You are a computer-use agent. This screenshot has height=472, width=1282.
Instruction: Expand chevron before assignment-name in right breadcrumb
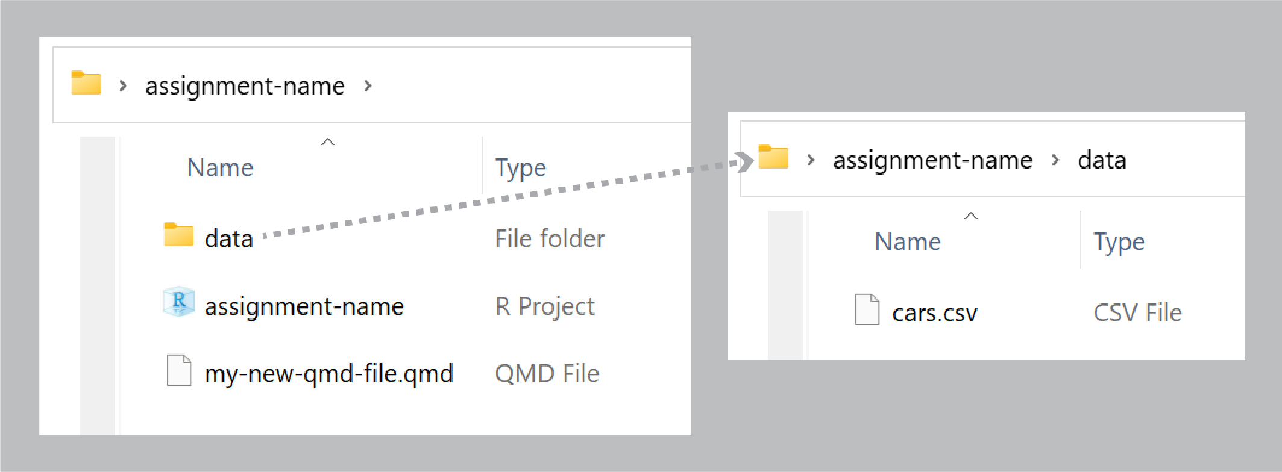[811, 160]
